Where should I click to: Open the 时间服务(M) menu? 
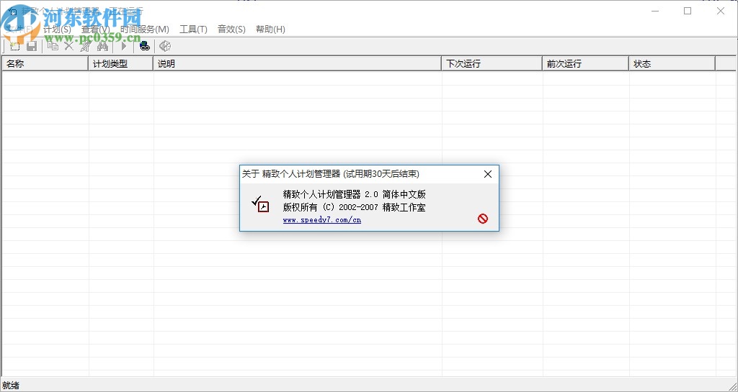click(144, 29)
